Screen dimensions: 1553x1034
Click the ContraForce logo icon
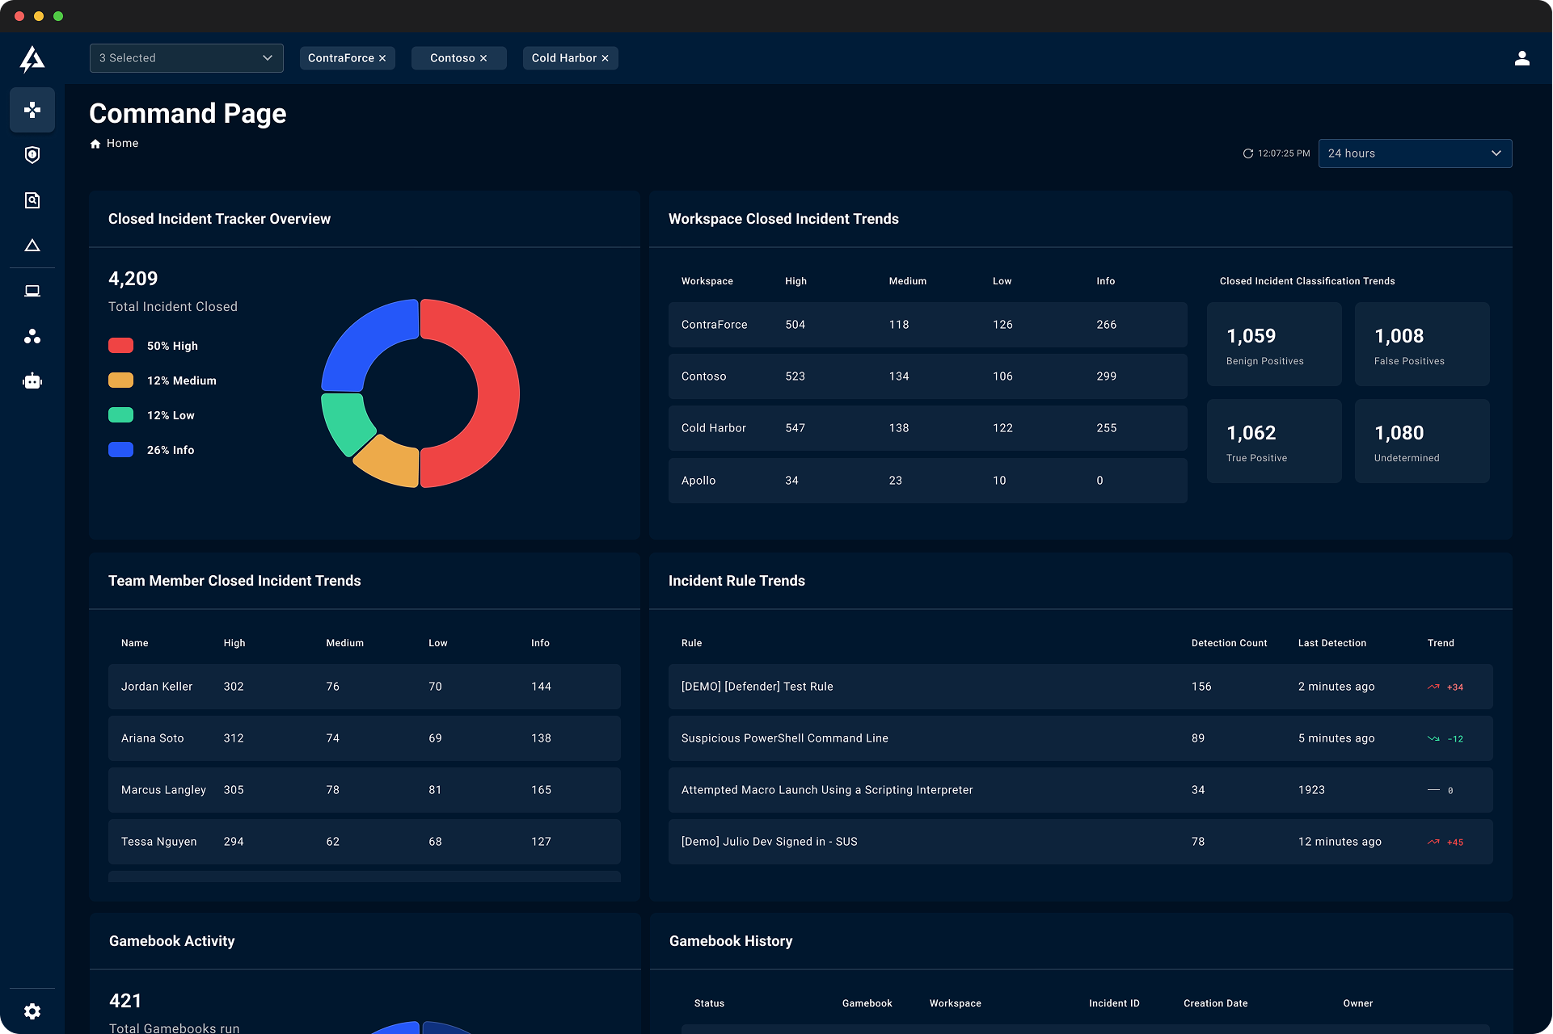coord(32,59)
